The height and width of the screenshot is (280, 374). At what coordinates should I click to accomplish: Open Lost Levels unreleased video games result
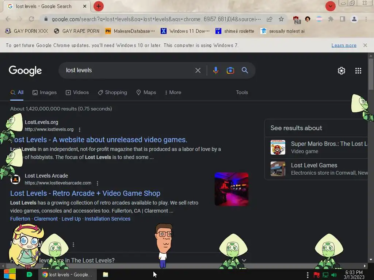coord(99,140)
